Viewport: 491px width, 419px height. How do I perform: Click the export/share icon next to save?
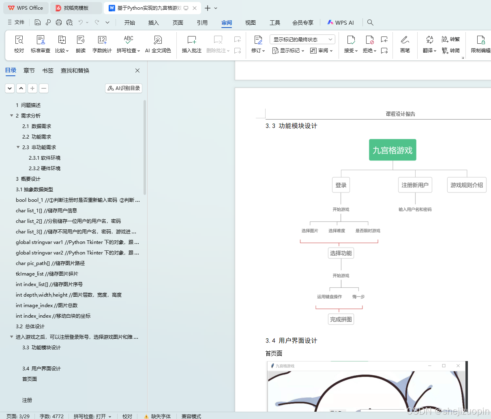pyautogui.click(x=48, y=22)
